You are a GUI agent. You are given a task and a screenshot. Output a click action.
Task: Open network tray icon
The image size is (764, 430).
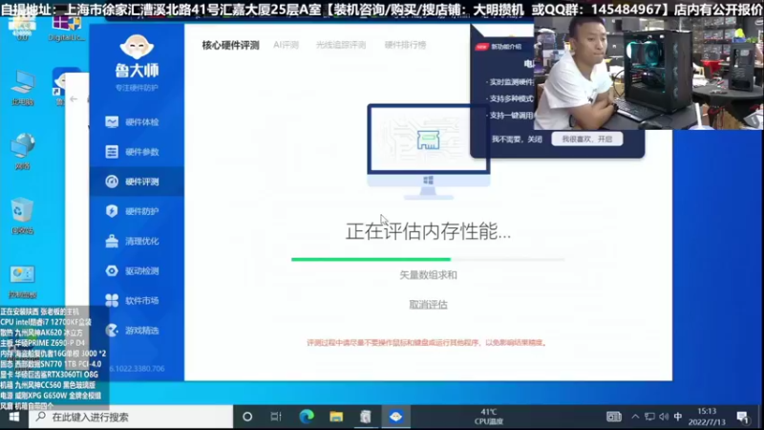coord(649,417)
